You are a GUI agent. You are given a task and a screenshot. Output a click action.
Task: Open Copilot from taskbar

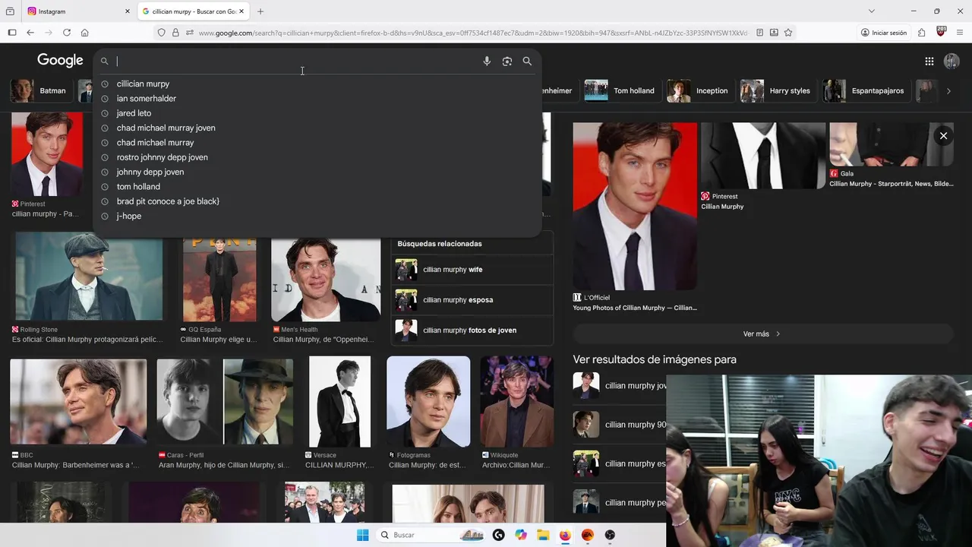click(x=521, y=535)
